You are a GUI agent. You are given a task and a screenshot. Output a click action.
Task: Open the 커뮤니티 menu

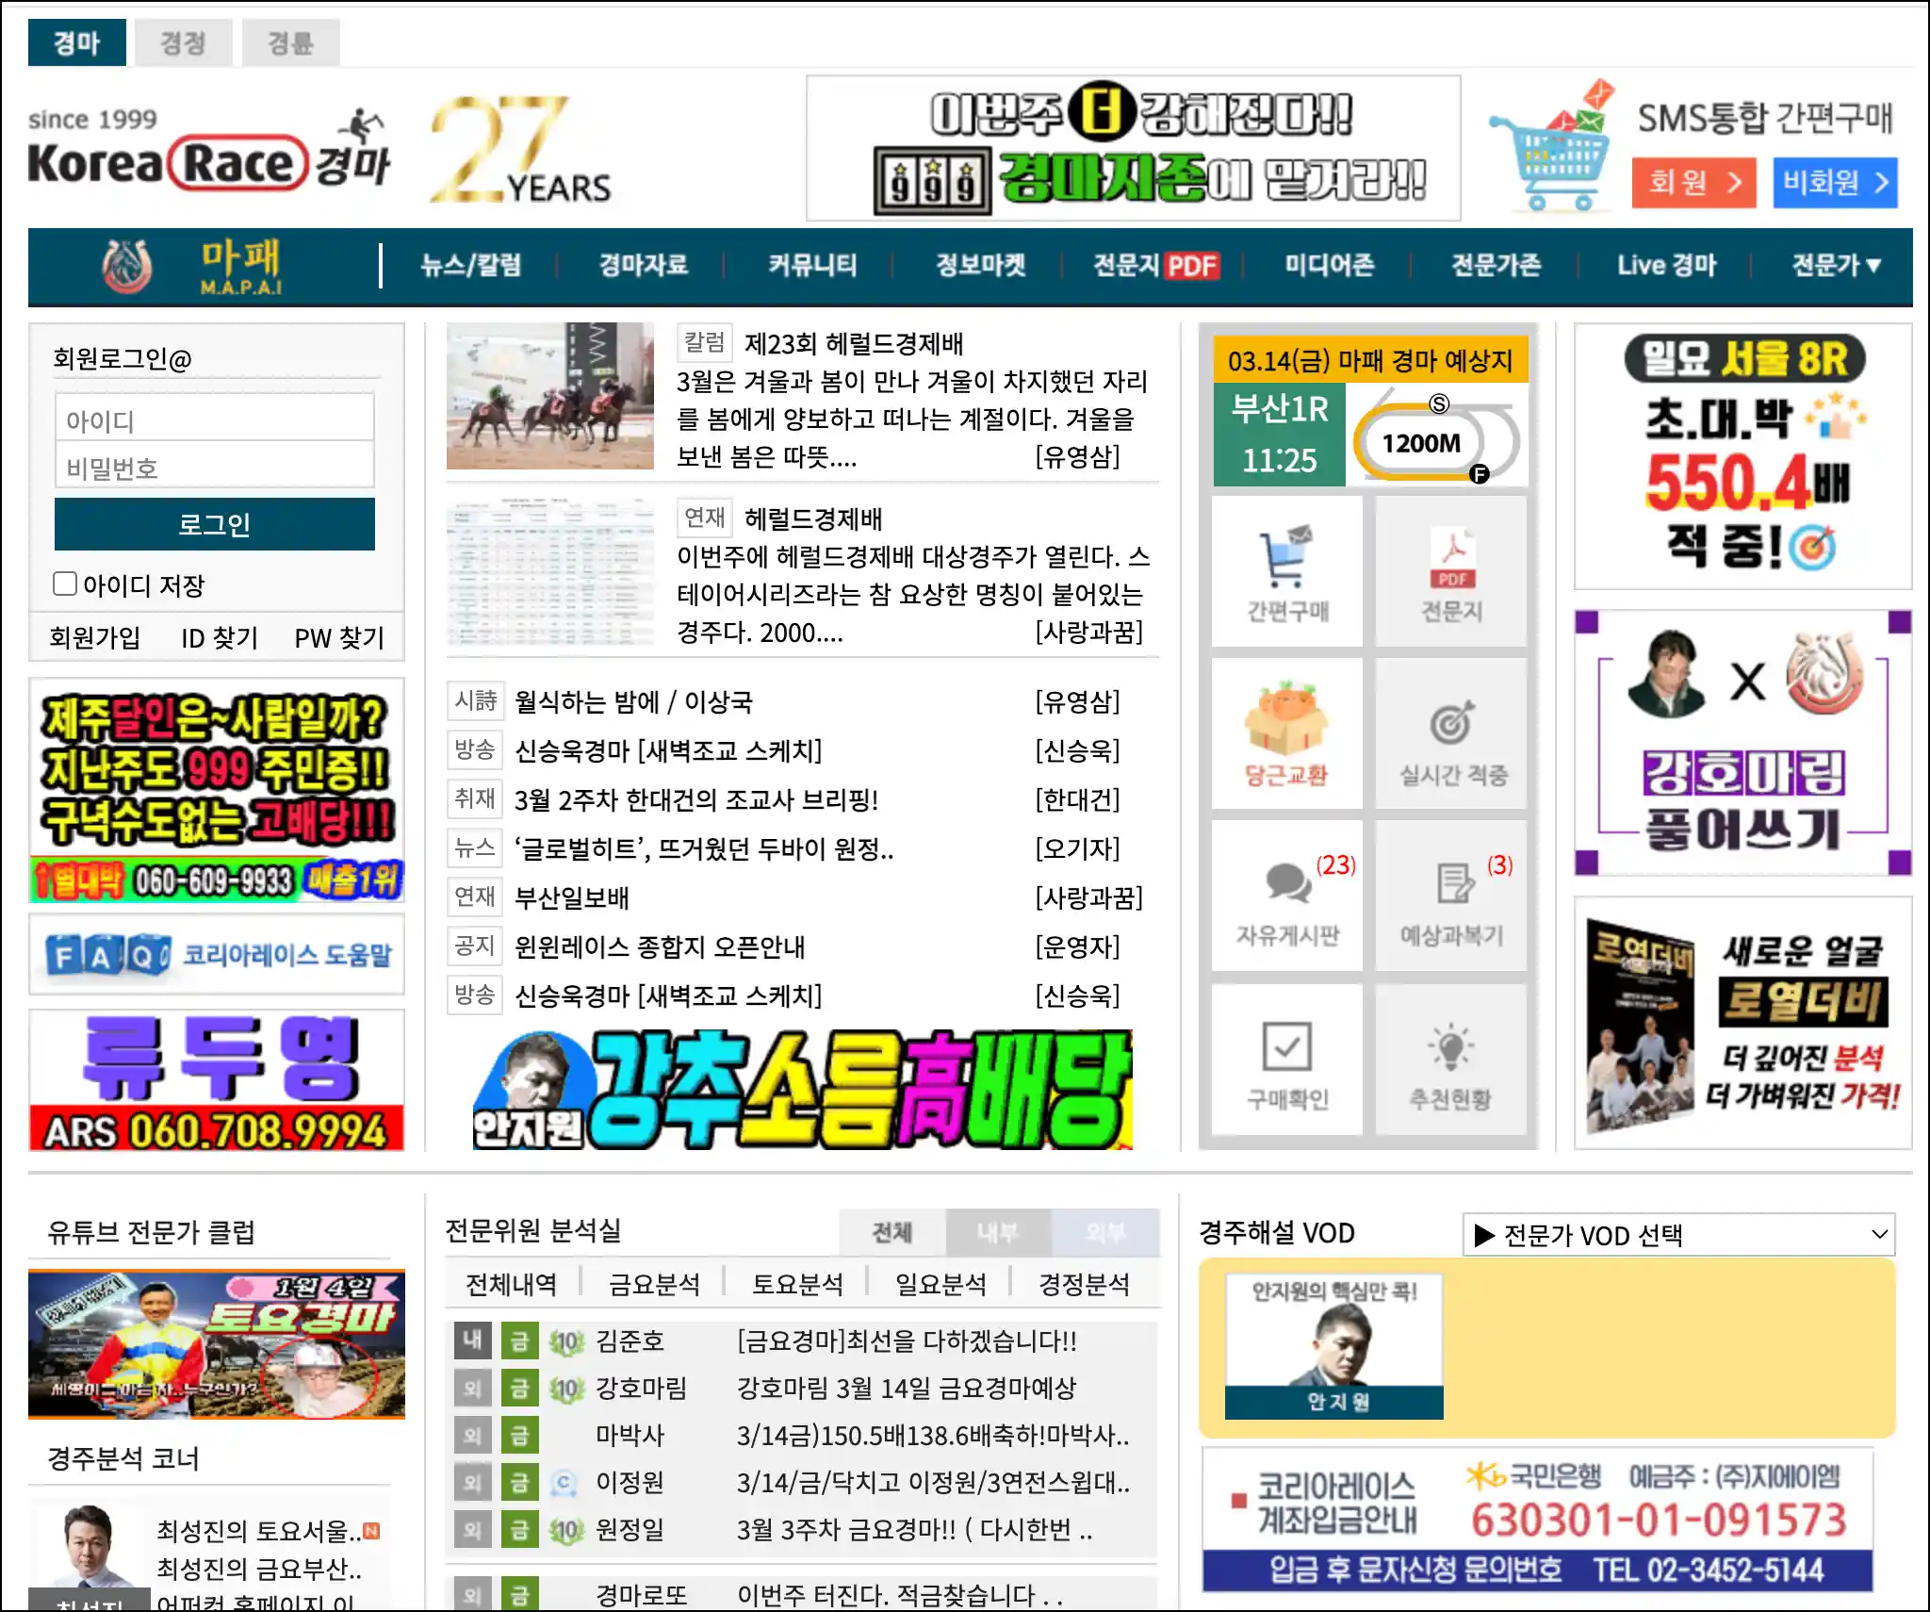[x=812, y=266]
